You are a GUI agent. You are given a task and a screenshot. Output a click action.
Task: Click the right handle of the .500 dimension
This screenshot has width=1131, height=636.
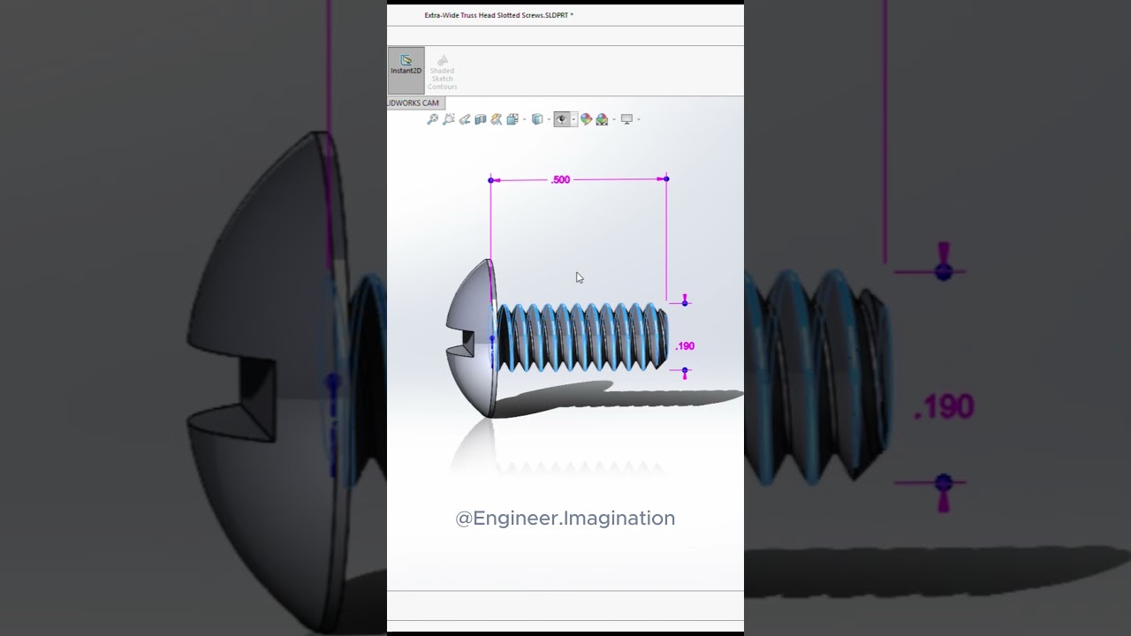click(666, 179)
